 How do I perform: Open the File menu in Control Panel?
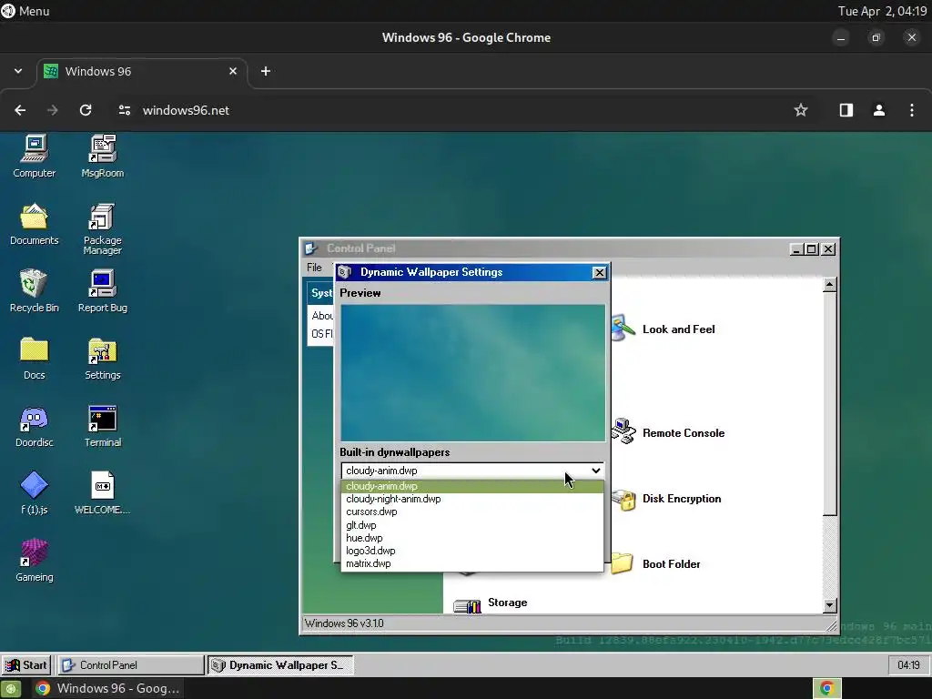pyautogui.click(x=314, y=268)
